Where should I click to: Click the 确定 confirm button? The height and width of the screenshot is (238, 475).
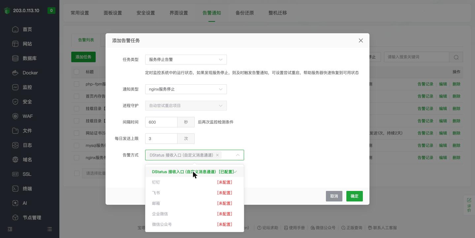355,196
